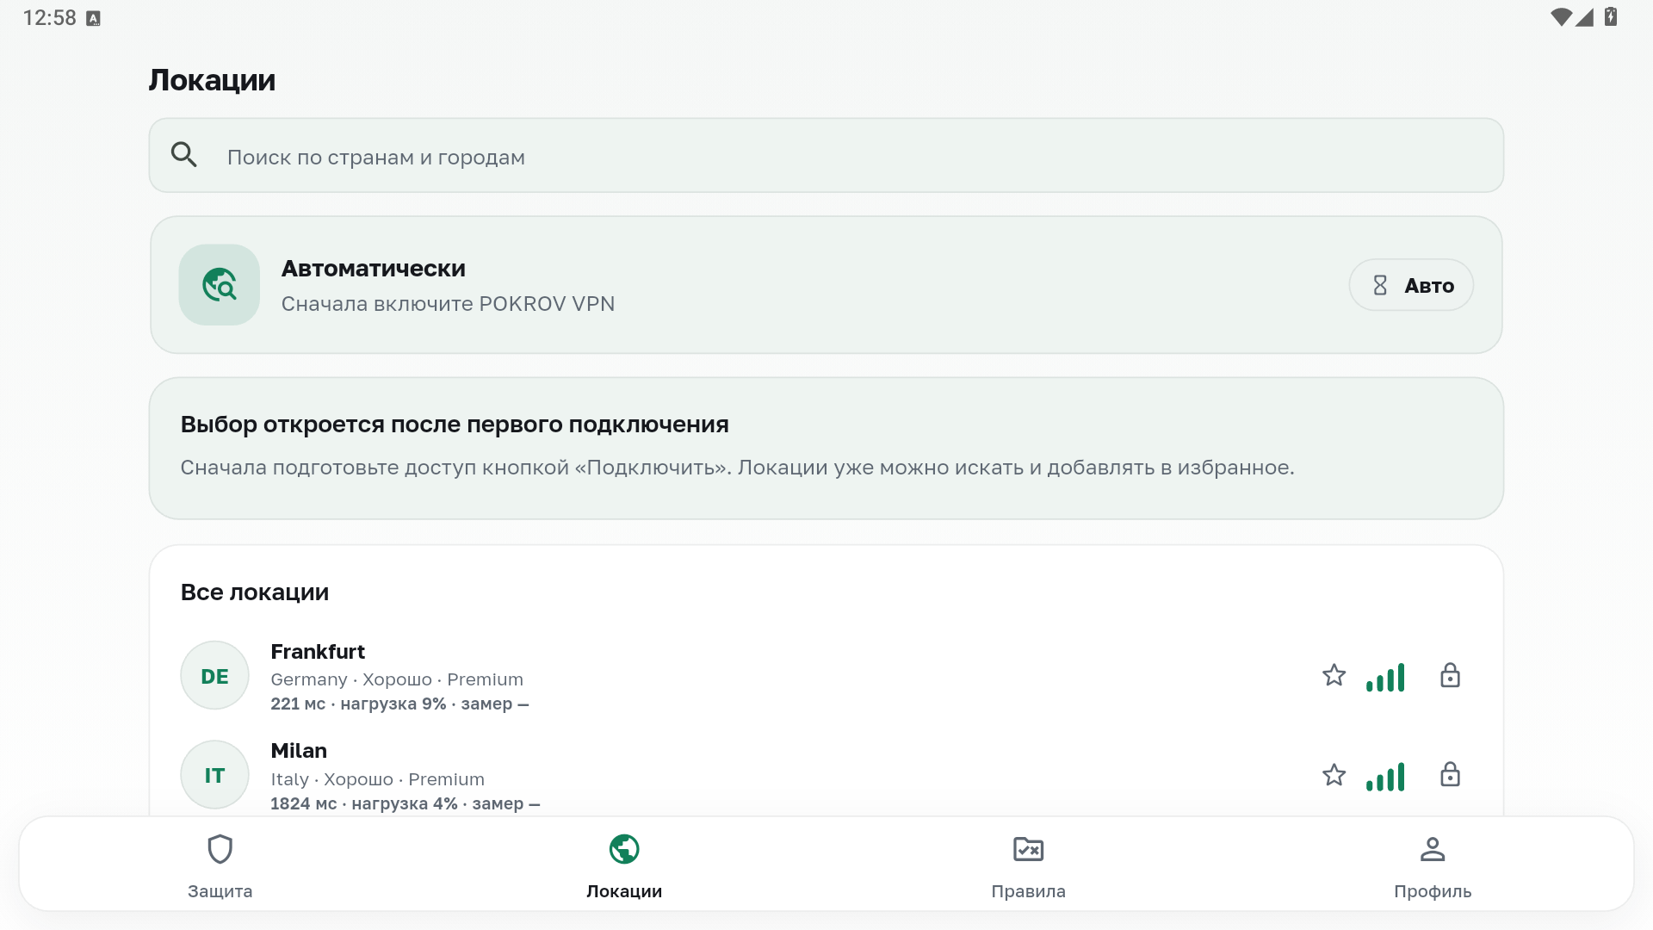Click the search magnifier icon
The image size is (1653, 930).
(x=184, y=155)
